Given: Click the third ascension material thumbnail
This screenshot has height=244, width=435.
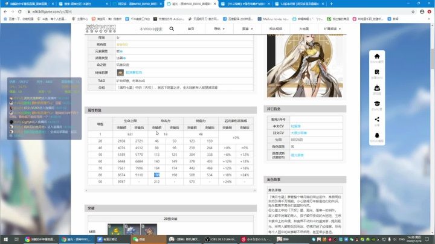Looking at the screenshot, I should point(149,230).
